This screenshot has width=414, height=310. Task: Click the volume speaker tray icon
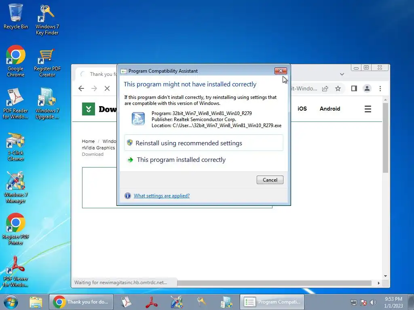tap(373, 302)
